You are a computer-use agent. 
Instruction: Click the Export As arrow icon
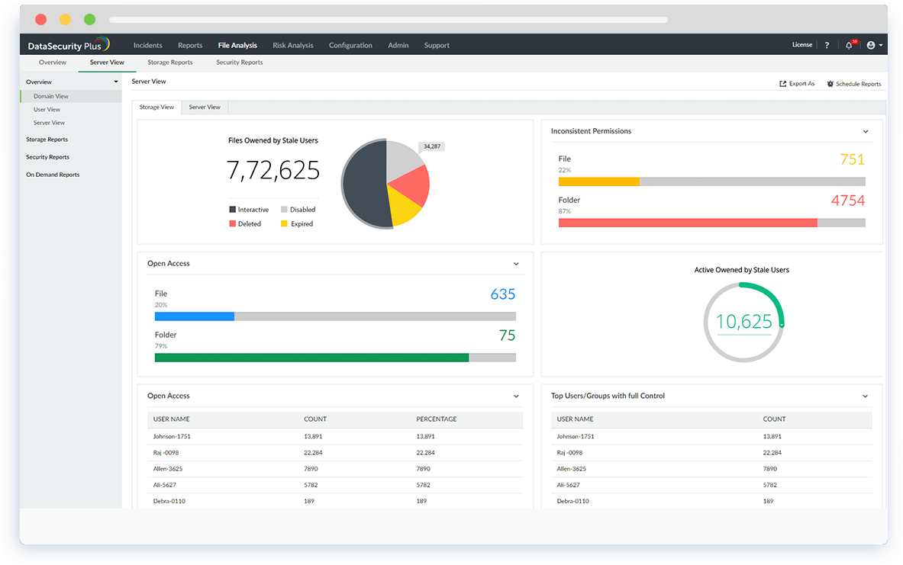(782, 84)
